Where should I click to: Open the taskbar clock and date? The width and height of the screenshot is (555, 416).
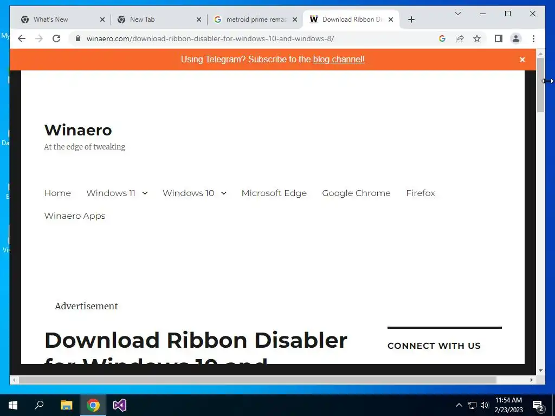508,405
